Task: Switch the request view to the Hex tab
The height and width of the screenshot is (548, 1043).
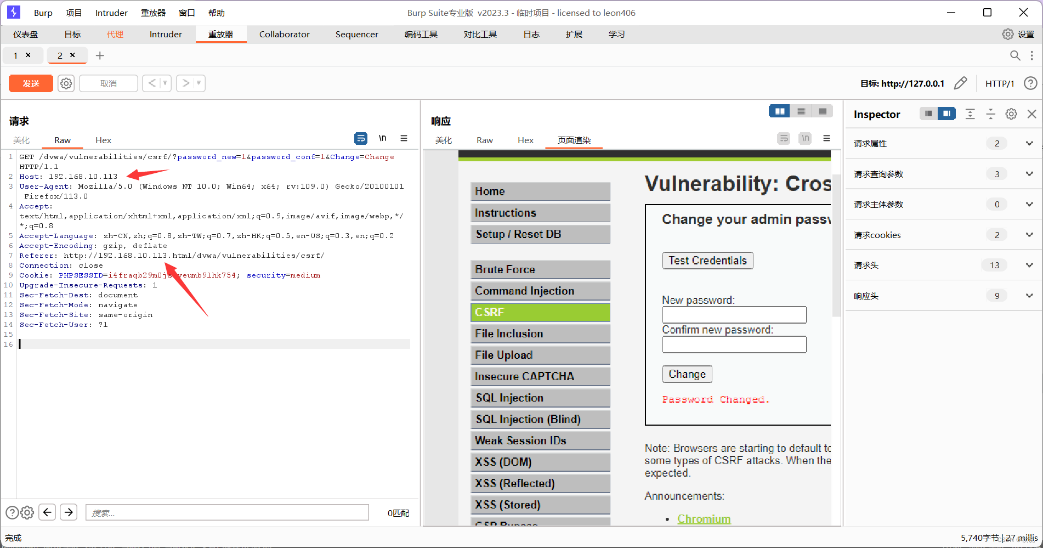Action: (103, 140)
